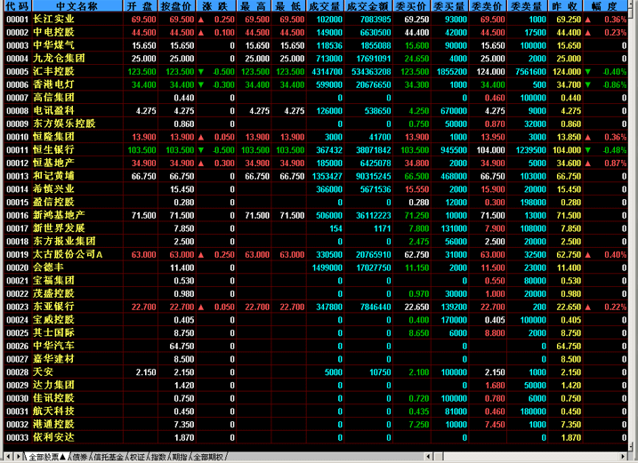The width and height of the screenshot is (638, 463).
Task: Open the 指数 tab
Action: coord(158,458)
